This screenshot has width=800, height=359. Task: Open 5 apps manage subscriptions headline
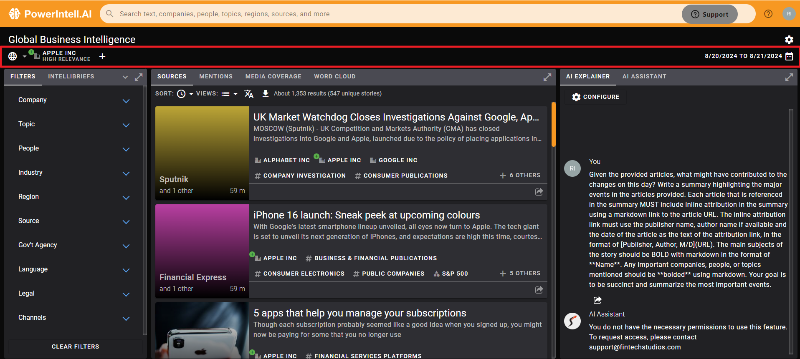(360, 313)
